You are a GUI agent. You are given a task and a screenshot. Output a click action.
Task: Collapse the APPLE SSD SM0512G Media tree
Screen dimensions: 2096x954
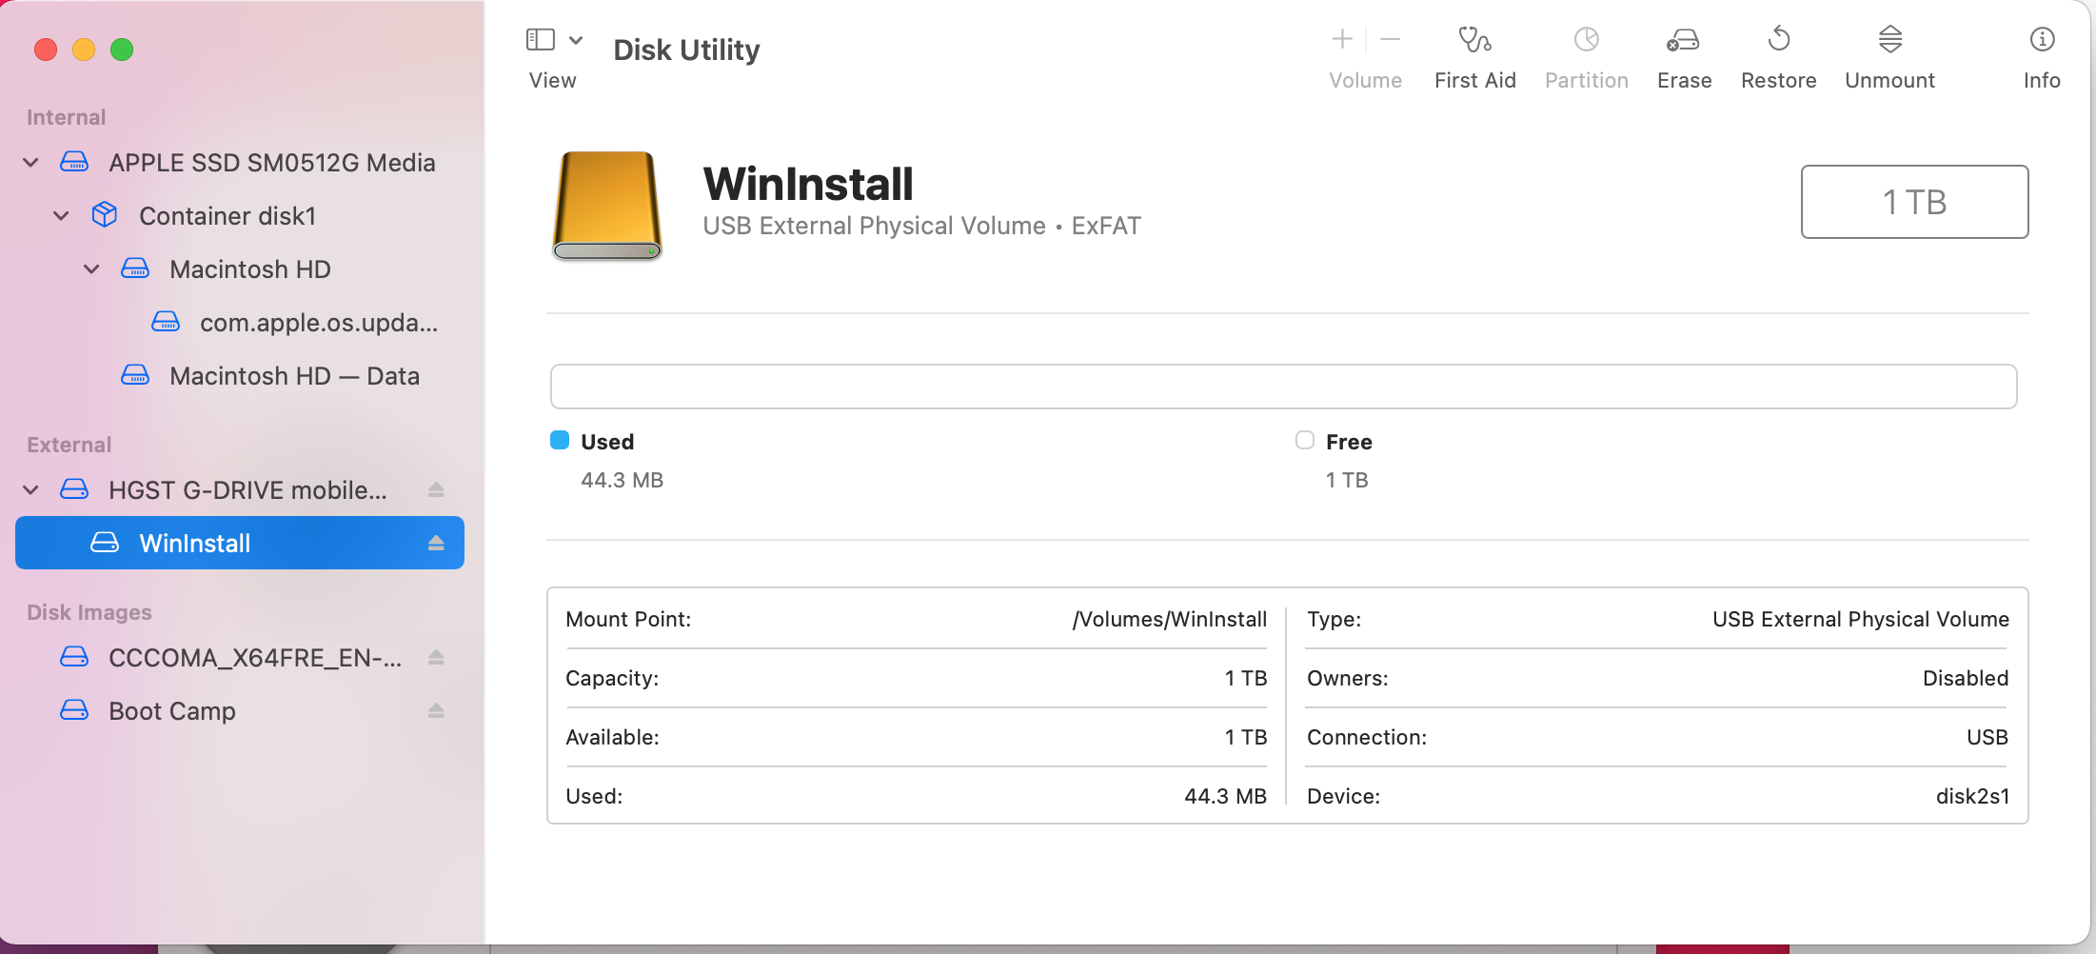point(30,162)
